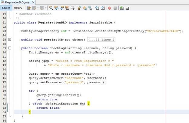Select the RegistrationBLO.java file tab
This screenshot has width=189, height=123.
coord(17,2)
